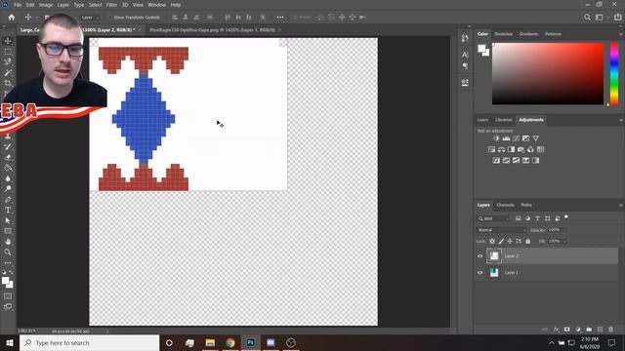
Task: Select the Path Selection tool
Action: coord(8,220)
